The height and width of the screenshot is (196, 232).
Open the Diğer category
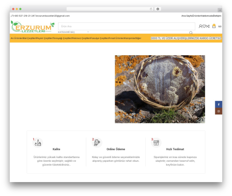point(138,38)
